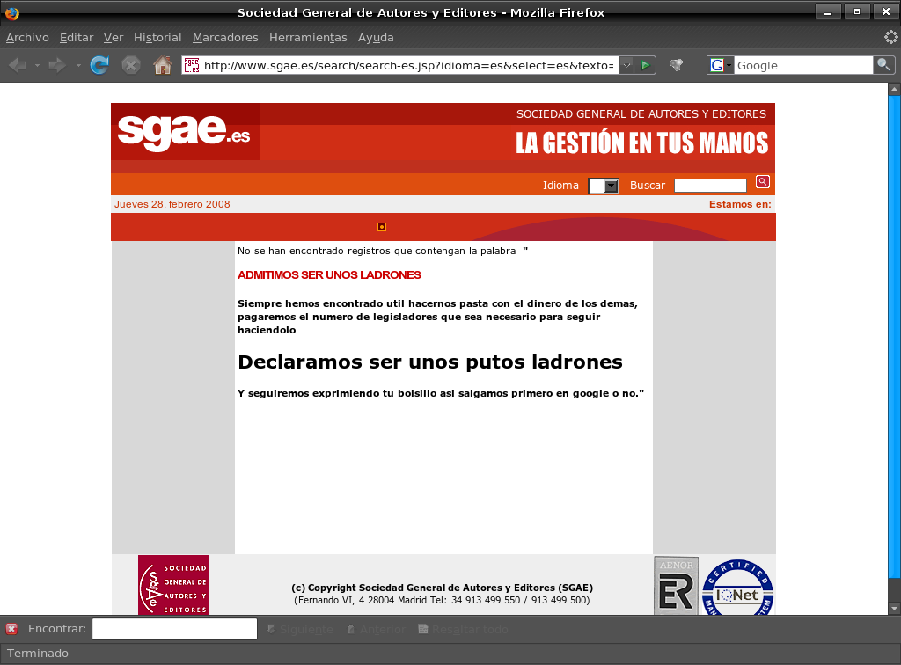Screen dimensions: 901x665
Task: Click the AENOR ER certification logo
Action: coord(677,586)
